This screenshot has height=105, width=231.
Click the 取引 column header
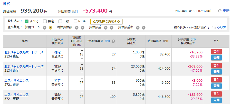216,41
